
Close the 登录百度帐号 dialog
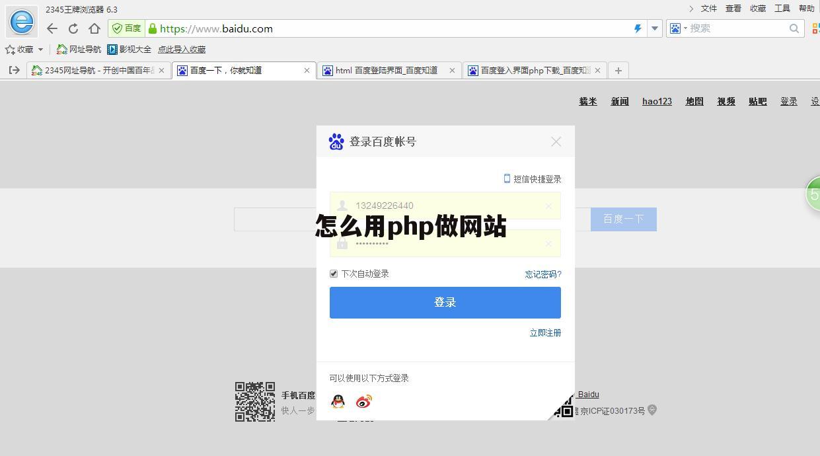click(556, 141)
